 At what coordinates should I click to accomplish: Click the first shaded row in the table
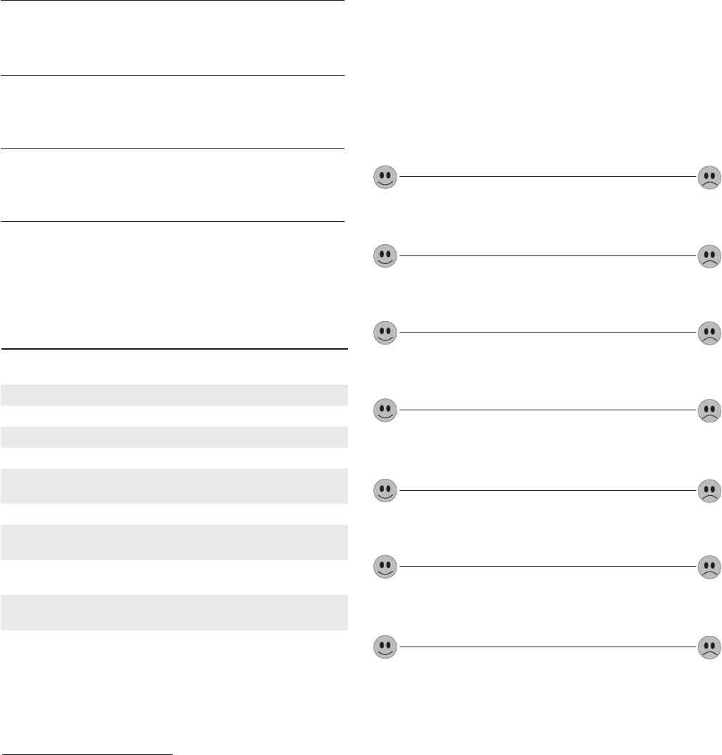pos(174,395)
